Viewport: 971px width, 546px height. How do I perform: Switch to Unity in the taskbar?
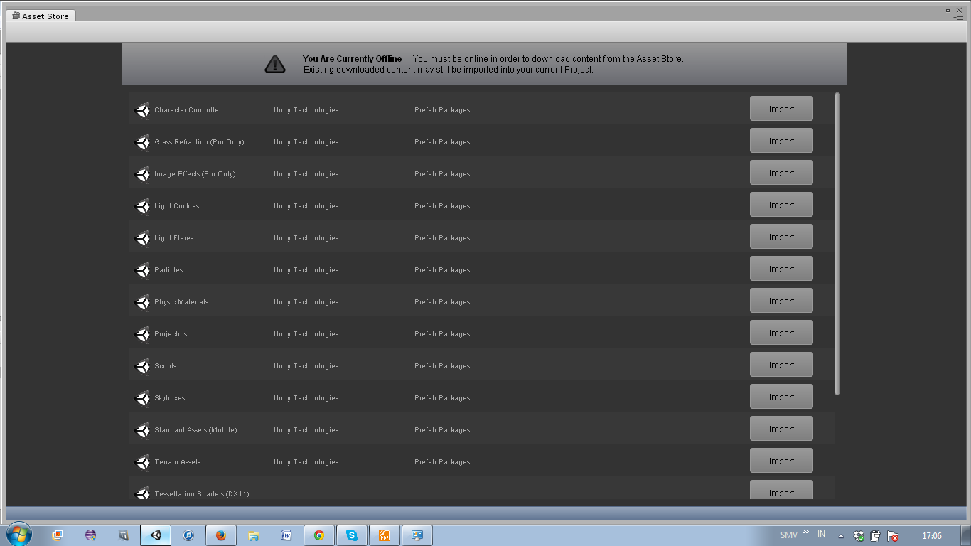pos(156,535)
